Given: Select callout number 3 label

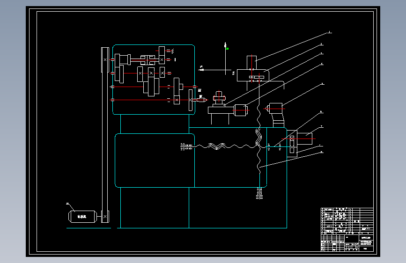Looking at the screenshot, I should [x=322, y=54].
